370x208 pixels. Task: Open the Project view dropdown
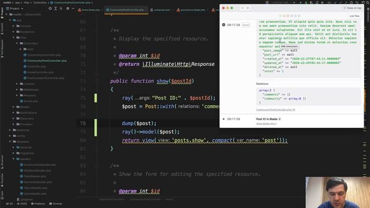click(x=15, y=9)
